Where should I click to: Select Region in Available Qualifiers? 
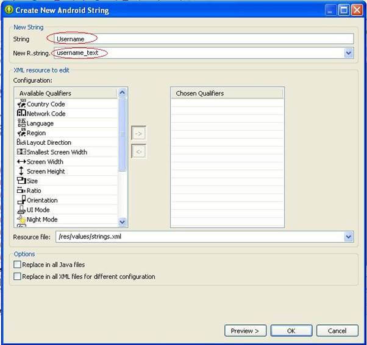[x=66, y=133]
